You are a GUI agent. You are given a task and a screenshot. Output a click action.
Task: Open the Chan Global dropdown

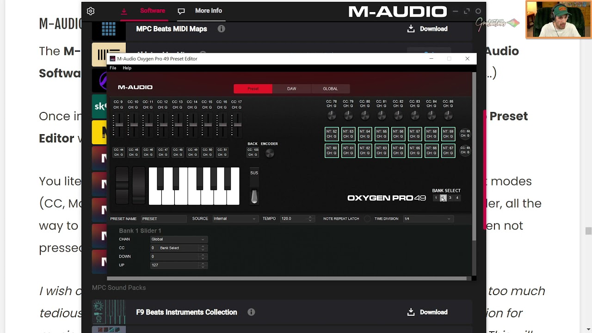pyautogui.click(x=178, y=239)
